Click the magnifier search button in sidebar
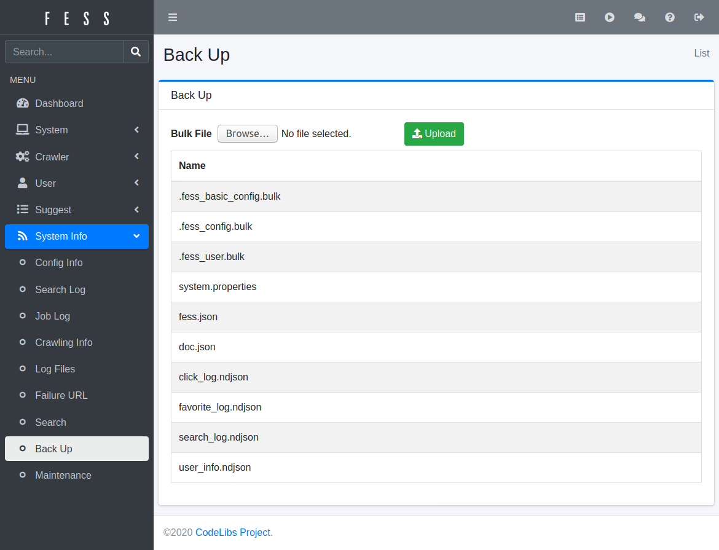The image size is (719, 550). point(136,52)
